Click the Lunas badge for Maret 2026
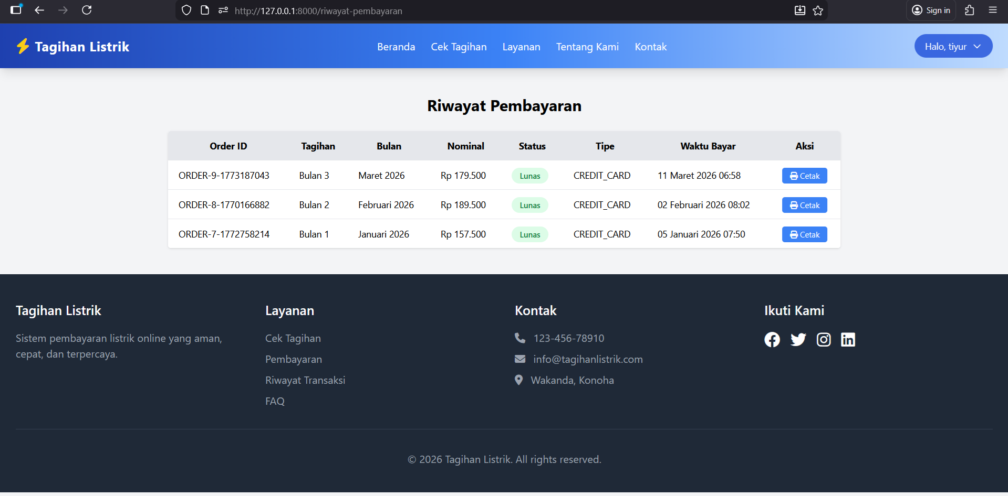 click(529, 176)
